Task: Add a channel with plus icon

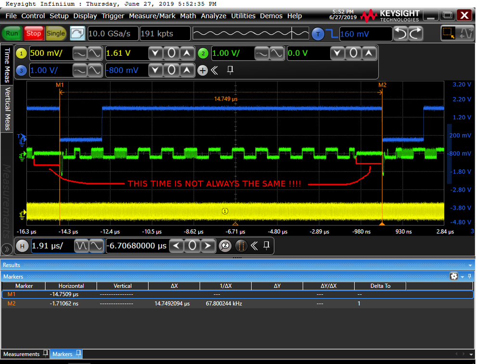Action: tap(202, 71)
